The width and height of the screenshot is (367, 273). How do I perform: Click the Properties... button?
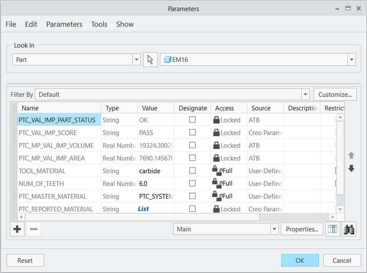click(x=302, y=229)
